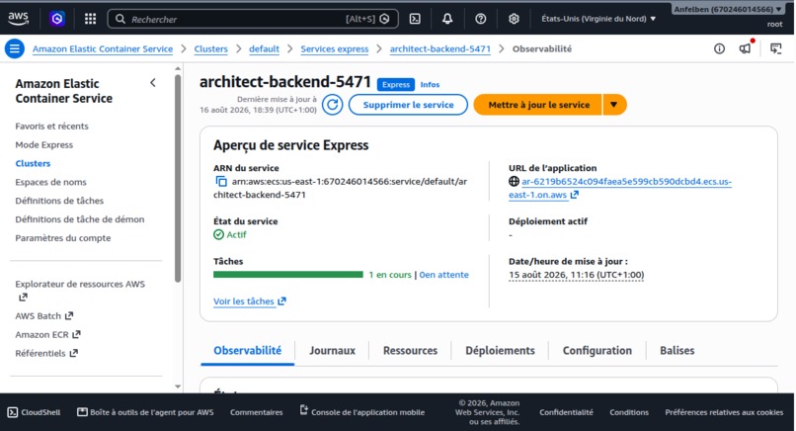Viewport: 796px width, 431px height.
Task: Open the region selector États-Unis (Virginie du Nord)
Action: [598, 19]
